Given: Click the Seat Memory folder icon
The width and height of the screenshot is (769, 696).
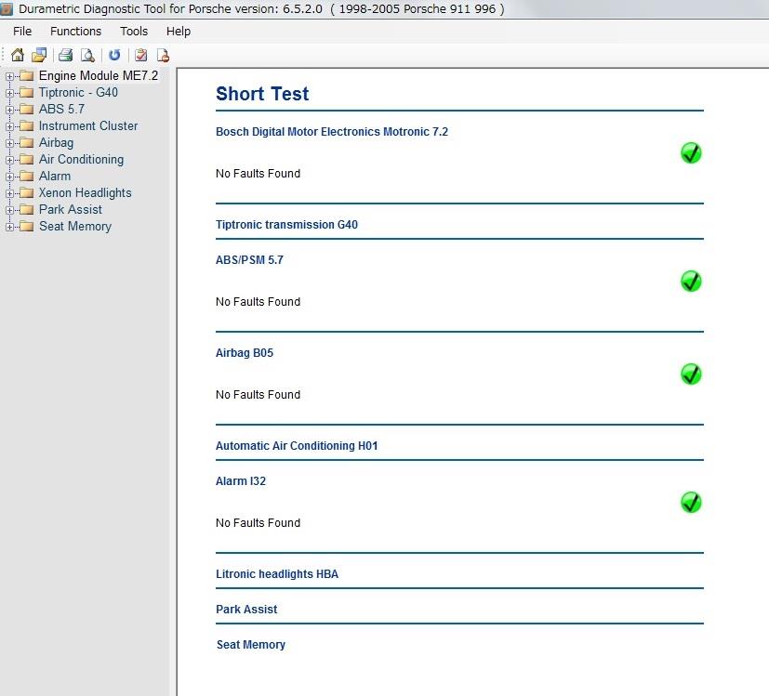Looking at the screenshot, I should coord(26,226).
